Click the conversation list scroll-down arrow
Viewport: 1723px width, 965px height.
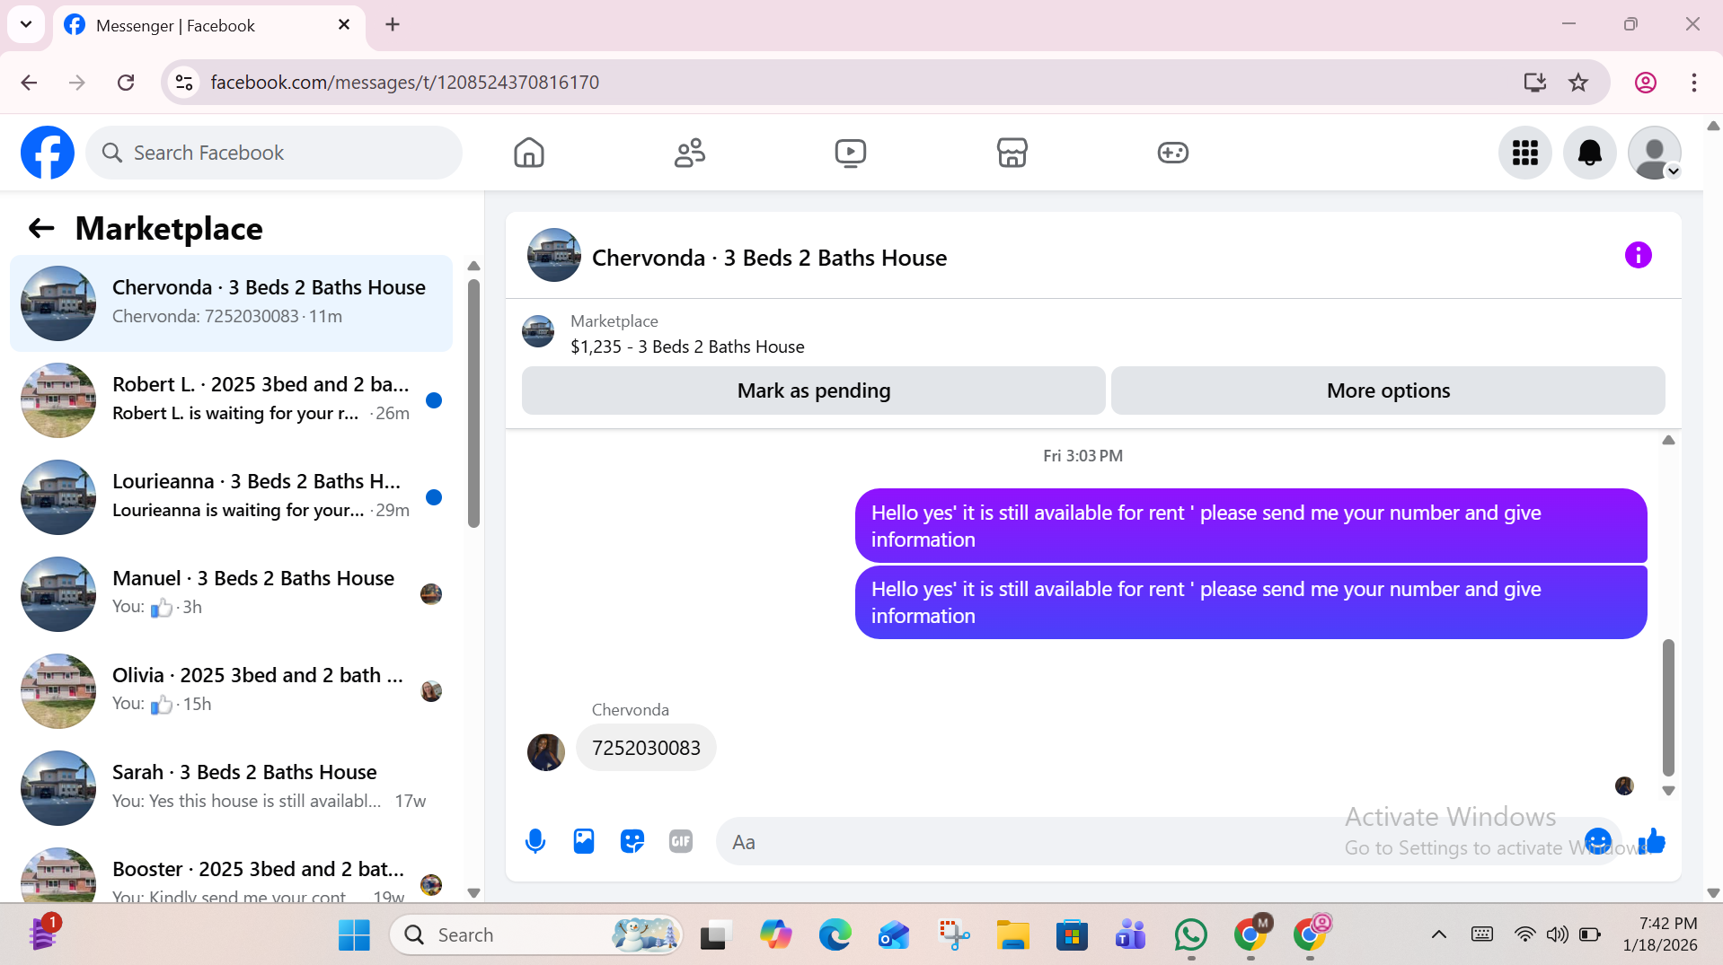click(473, 893)
